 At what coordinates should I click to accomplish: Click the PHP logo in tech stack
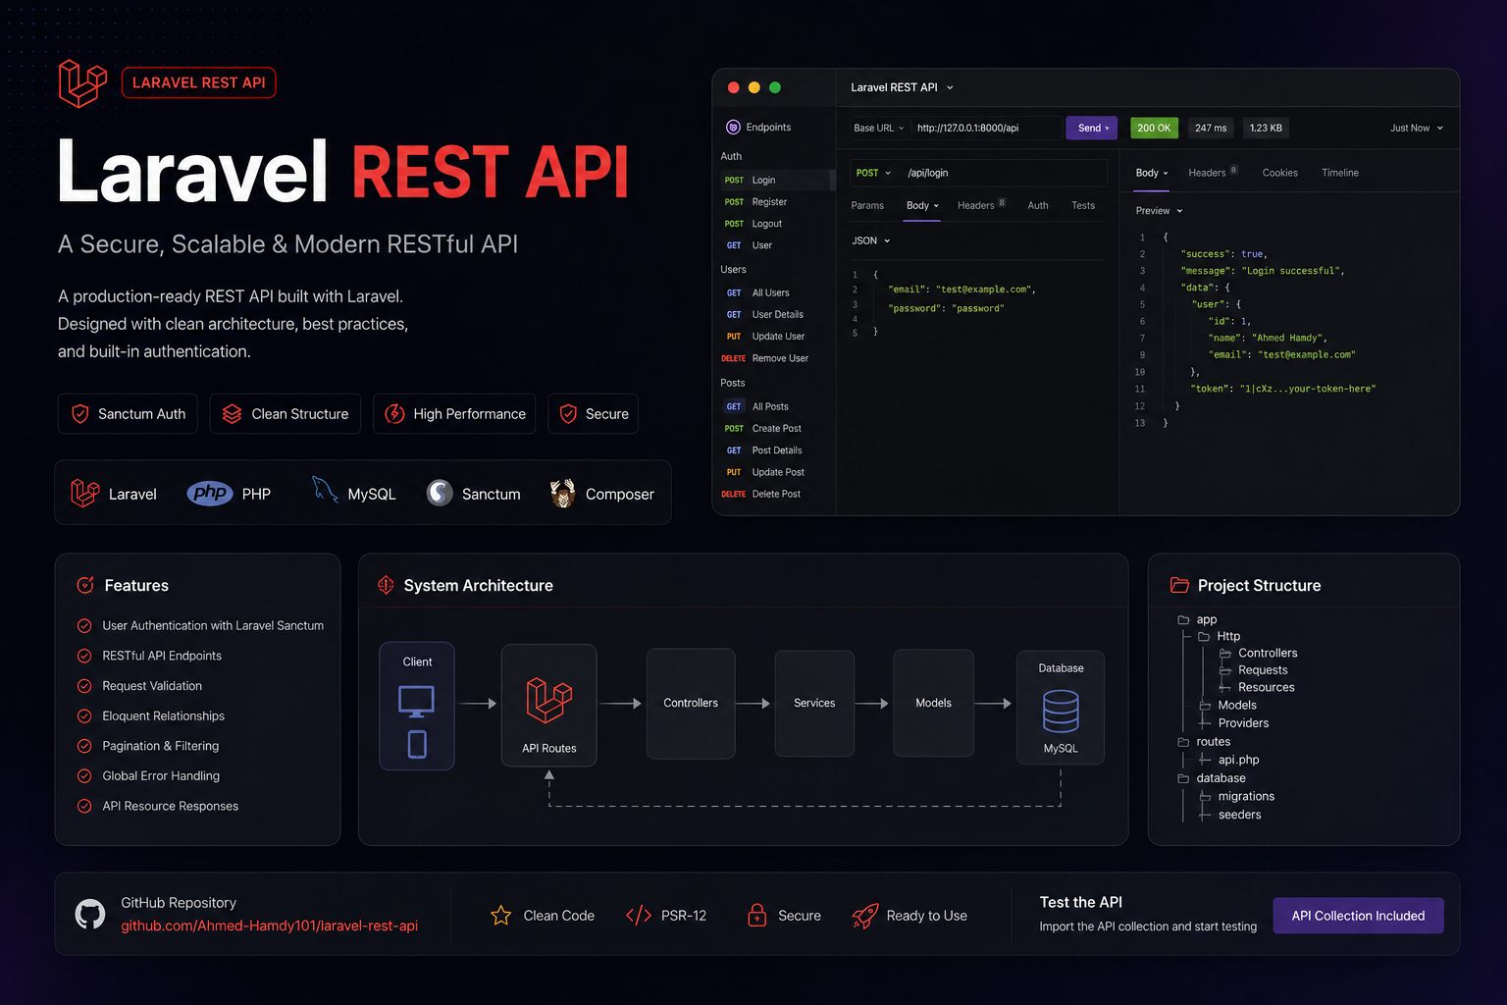[210, 493]
